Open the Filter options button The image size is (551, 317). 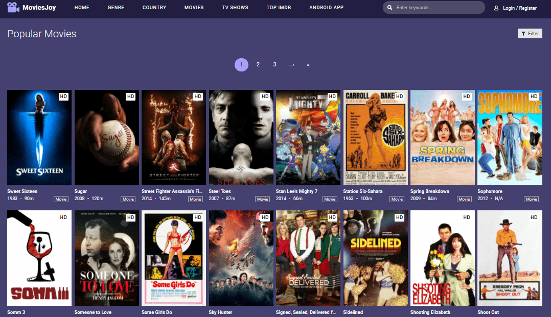click(x=530, y=33)
